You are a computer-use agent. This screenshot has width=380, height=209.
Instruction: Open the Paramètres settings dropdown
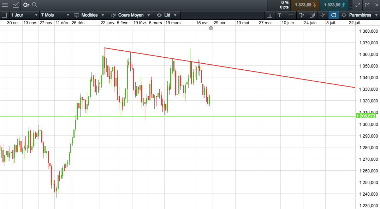click(360, 15)
